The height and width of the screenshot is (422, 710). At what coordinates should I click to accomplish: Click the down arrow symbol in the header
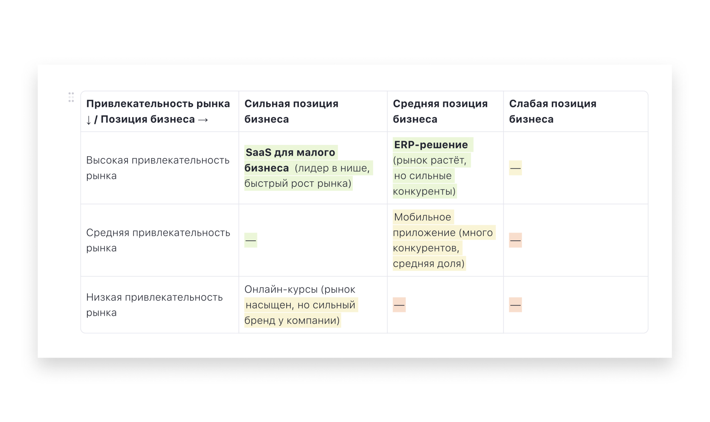(x=89, y=120)
